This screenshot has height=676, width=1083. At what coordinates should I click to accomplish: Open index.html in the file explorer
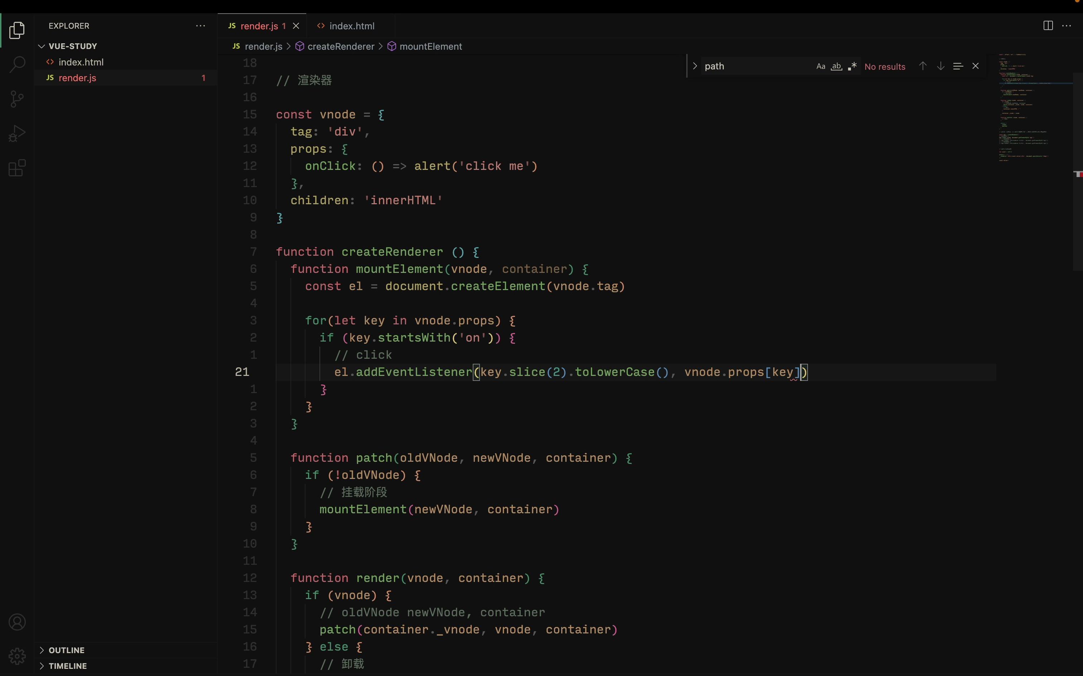click(x=125, y=62)
